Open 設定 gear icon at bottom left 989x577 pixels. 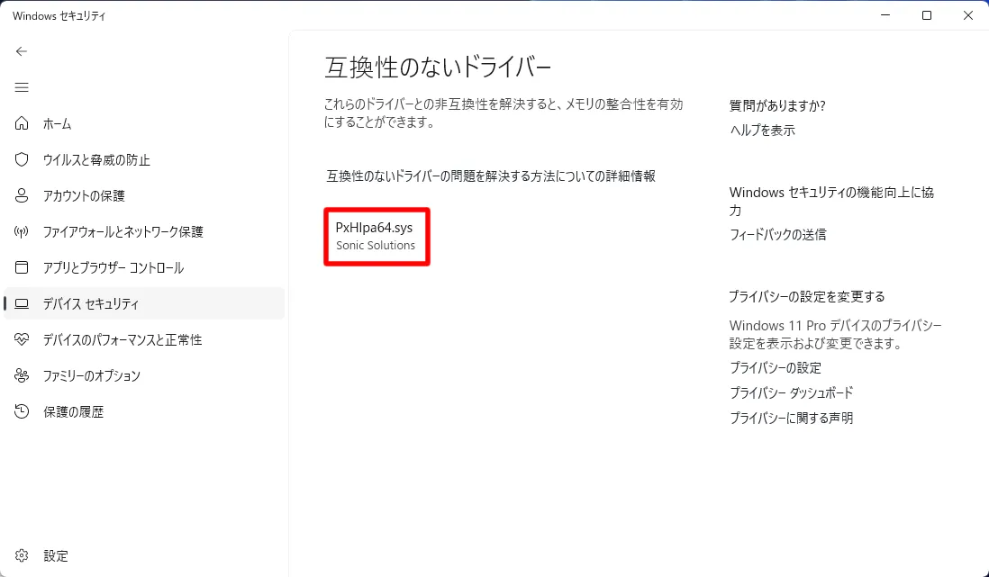23,555
